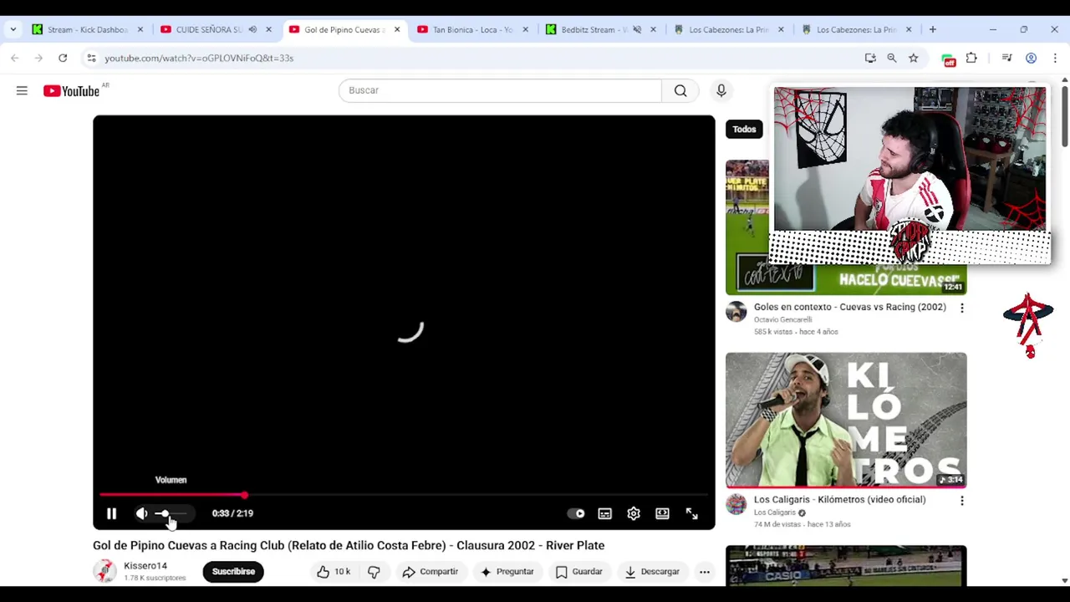
Task: Save the video with Guardar
Action: click(578, 572)
